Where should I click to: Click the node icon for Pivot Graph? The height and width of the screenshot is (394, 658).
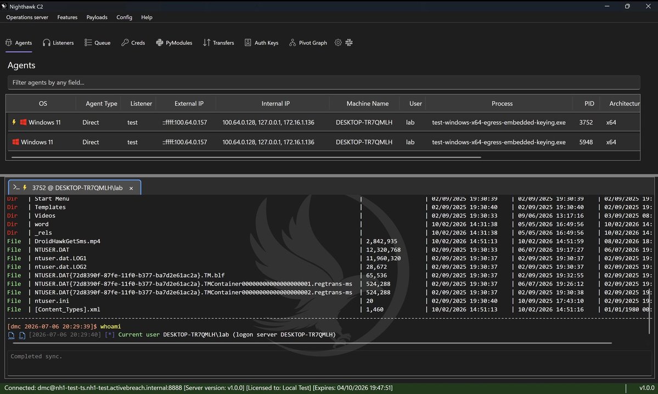[x=293, y=42]
